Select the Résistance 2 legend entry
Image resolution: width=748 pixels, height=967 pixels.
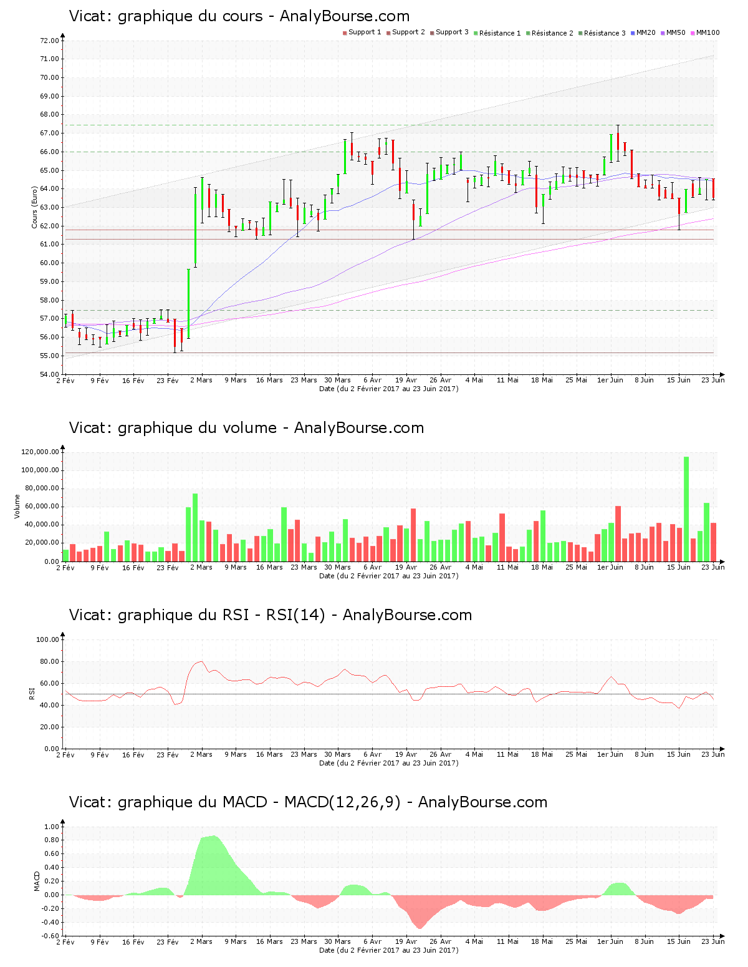[x=550, y=32]
